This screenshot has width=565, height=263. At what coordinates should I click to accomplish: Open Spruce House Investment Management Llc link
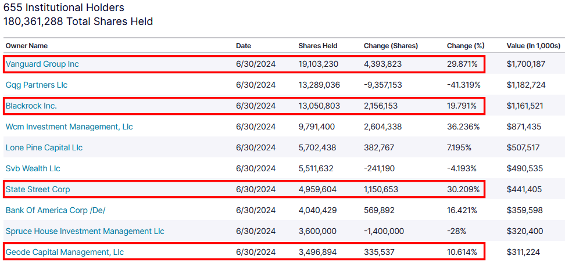pyautogui.click(x=85, y=231)
